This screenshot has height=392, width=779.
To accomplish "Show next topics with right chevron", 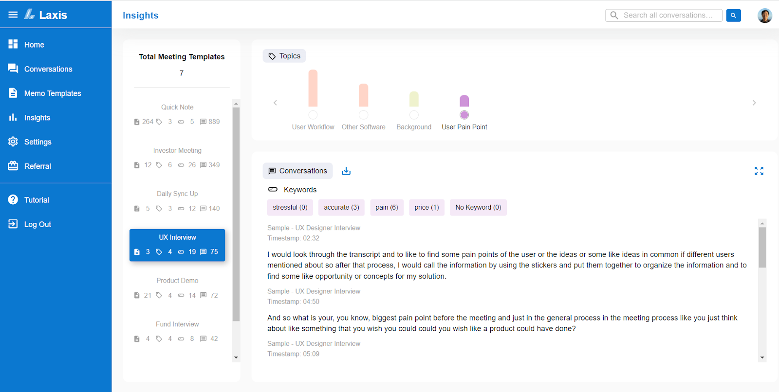I will click(x=754, y=103).
